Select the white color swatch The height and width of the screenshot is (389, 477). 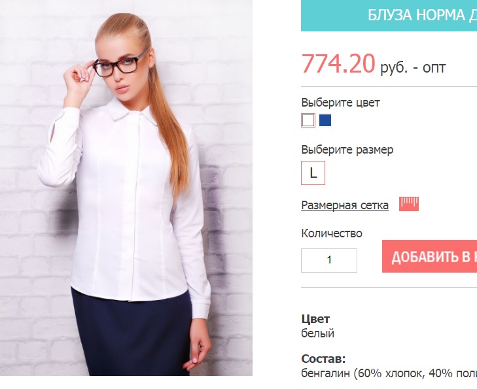click(x=308, y=120)
